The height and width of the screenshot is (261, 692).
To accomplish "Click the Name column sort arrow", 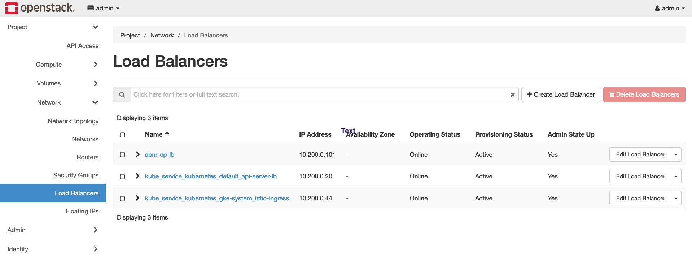I will pos(167,134).
